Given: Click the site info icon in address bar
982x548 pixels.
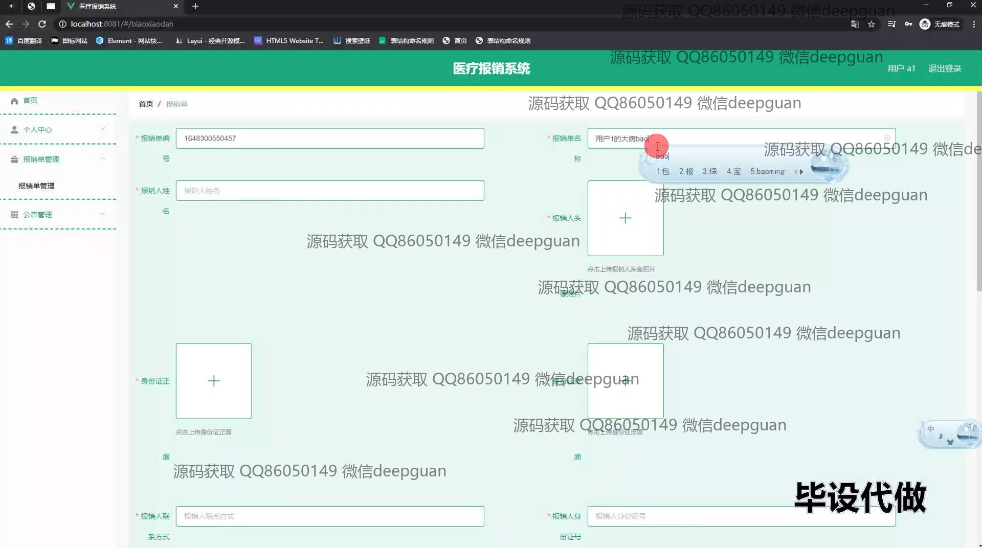Looking at the screenshot, I should pos(62,24).
